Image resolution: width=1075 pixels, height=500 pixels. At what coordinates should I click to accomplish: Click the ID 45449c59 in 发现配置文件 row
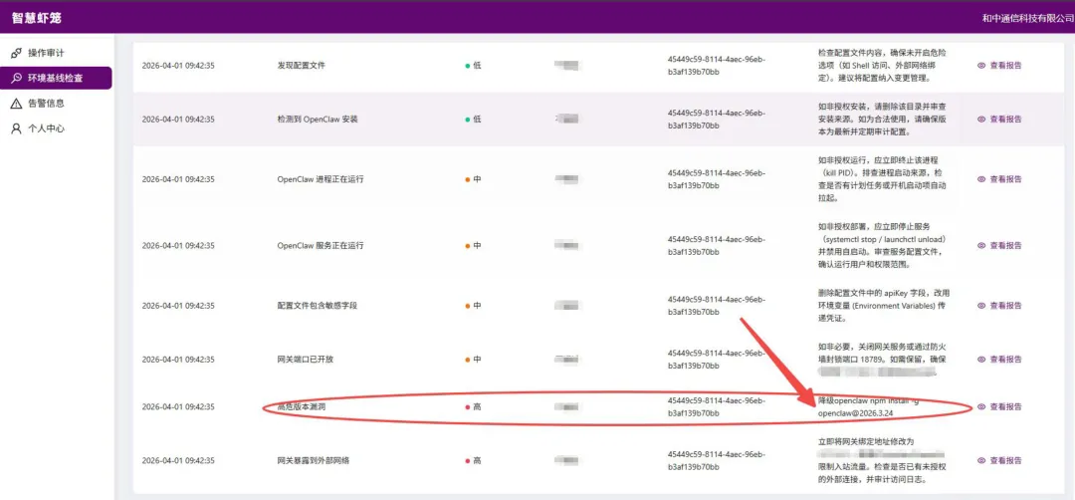point(717,65)
